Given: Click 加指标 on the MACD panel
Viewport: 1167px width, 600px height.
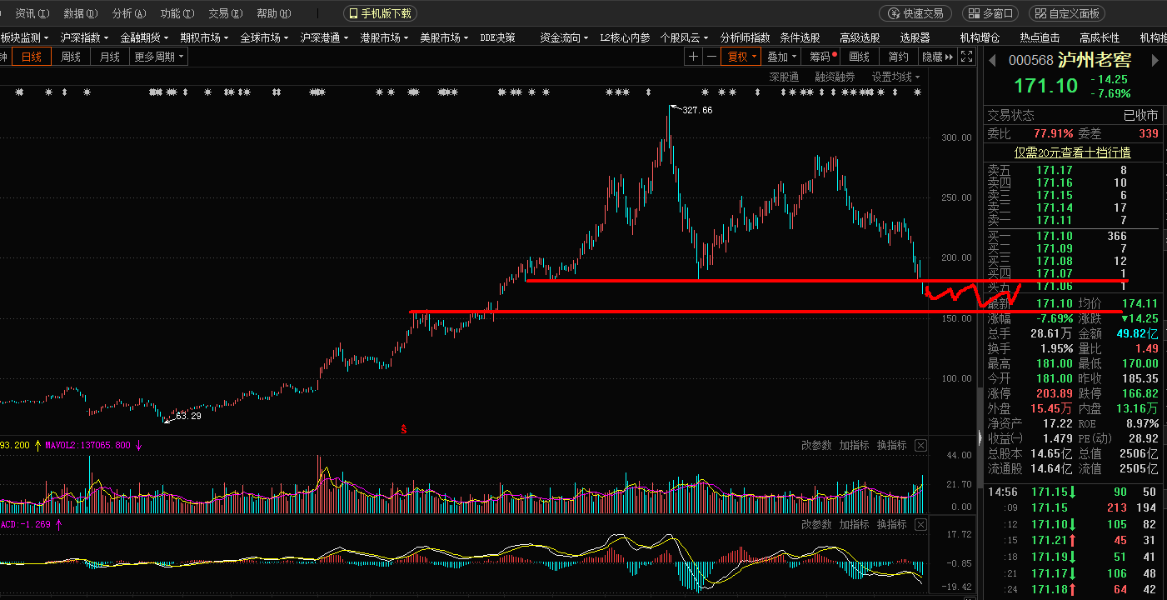Looking at the screenshot, I should [854, 525].
